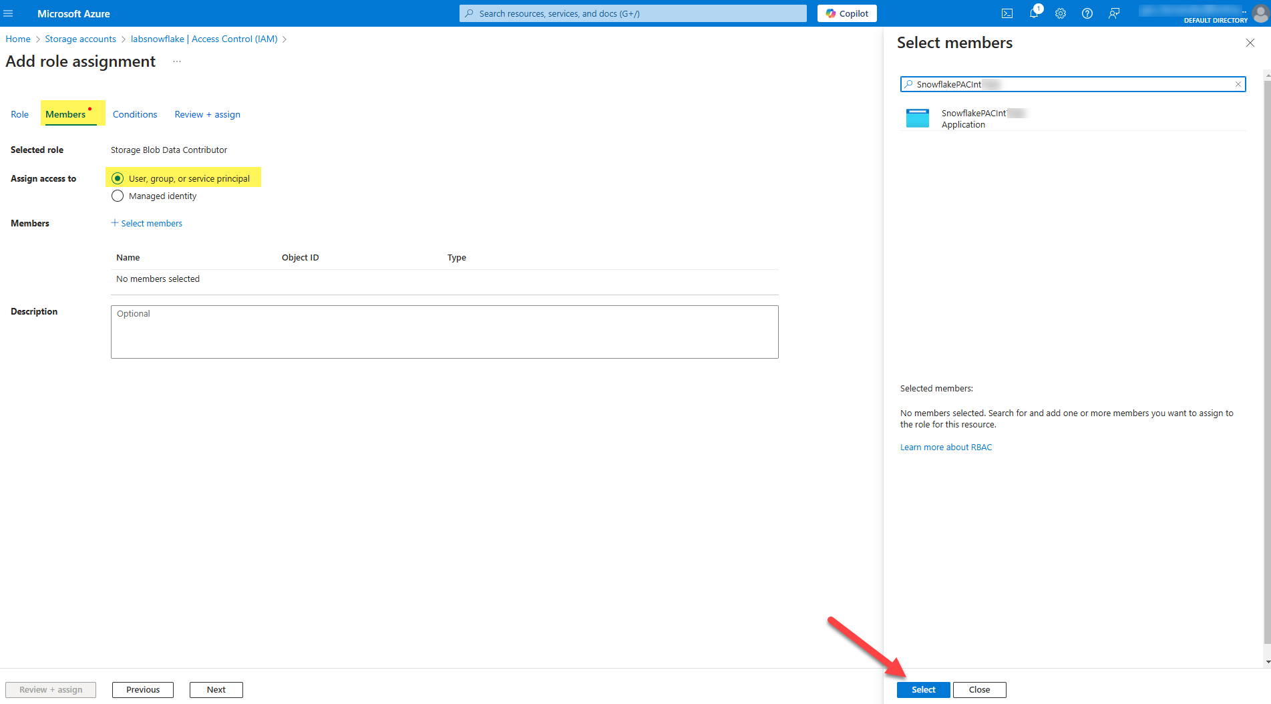View the notifications bell
1271x704 pixels.
coord(1034,13)
